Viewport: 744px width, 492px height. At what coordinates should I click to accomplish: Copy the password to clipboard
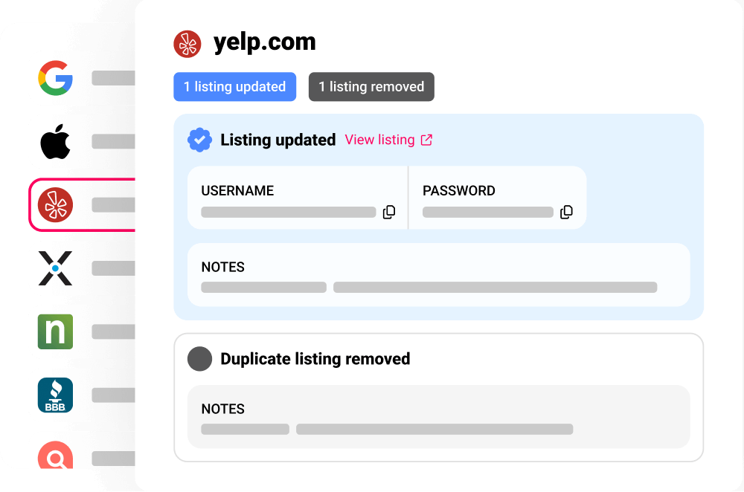[x=566, y=213]
